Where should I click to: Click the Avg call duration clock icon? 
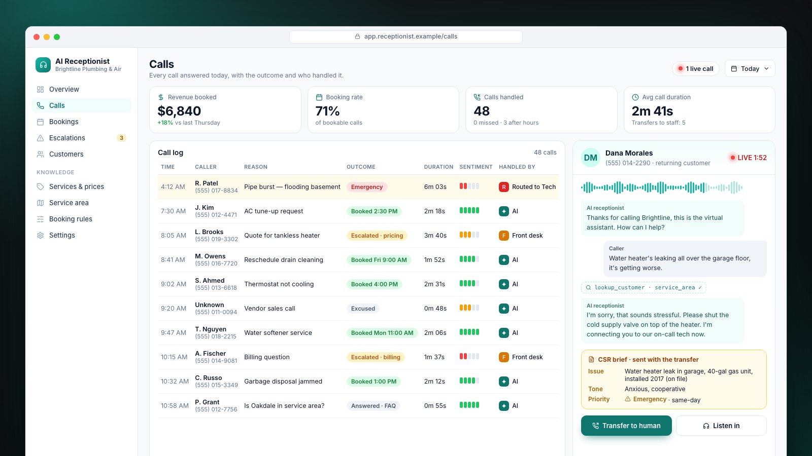point(635,97)
